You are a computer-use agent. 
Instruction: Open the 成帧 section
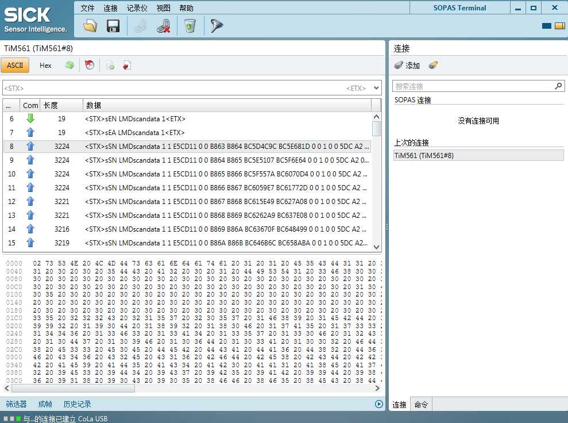coord(45,404)
